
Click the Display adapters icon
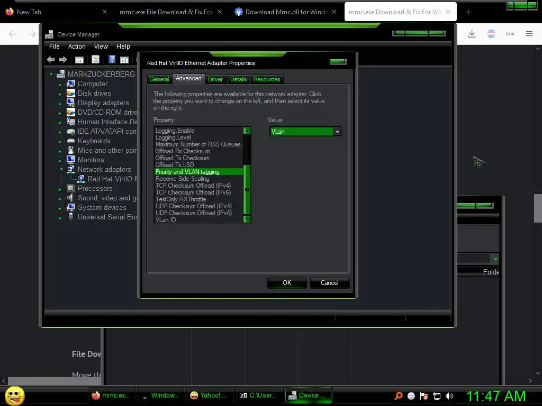tap(71, 103)
